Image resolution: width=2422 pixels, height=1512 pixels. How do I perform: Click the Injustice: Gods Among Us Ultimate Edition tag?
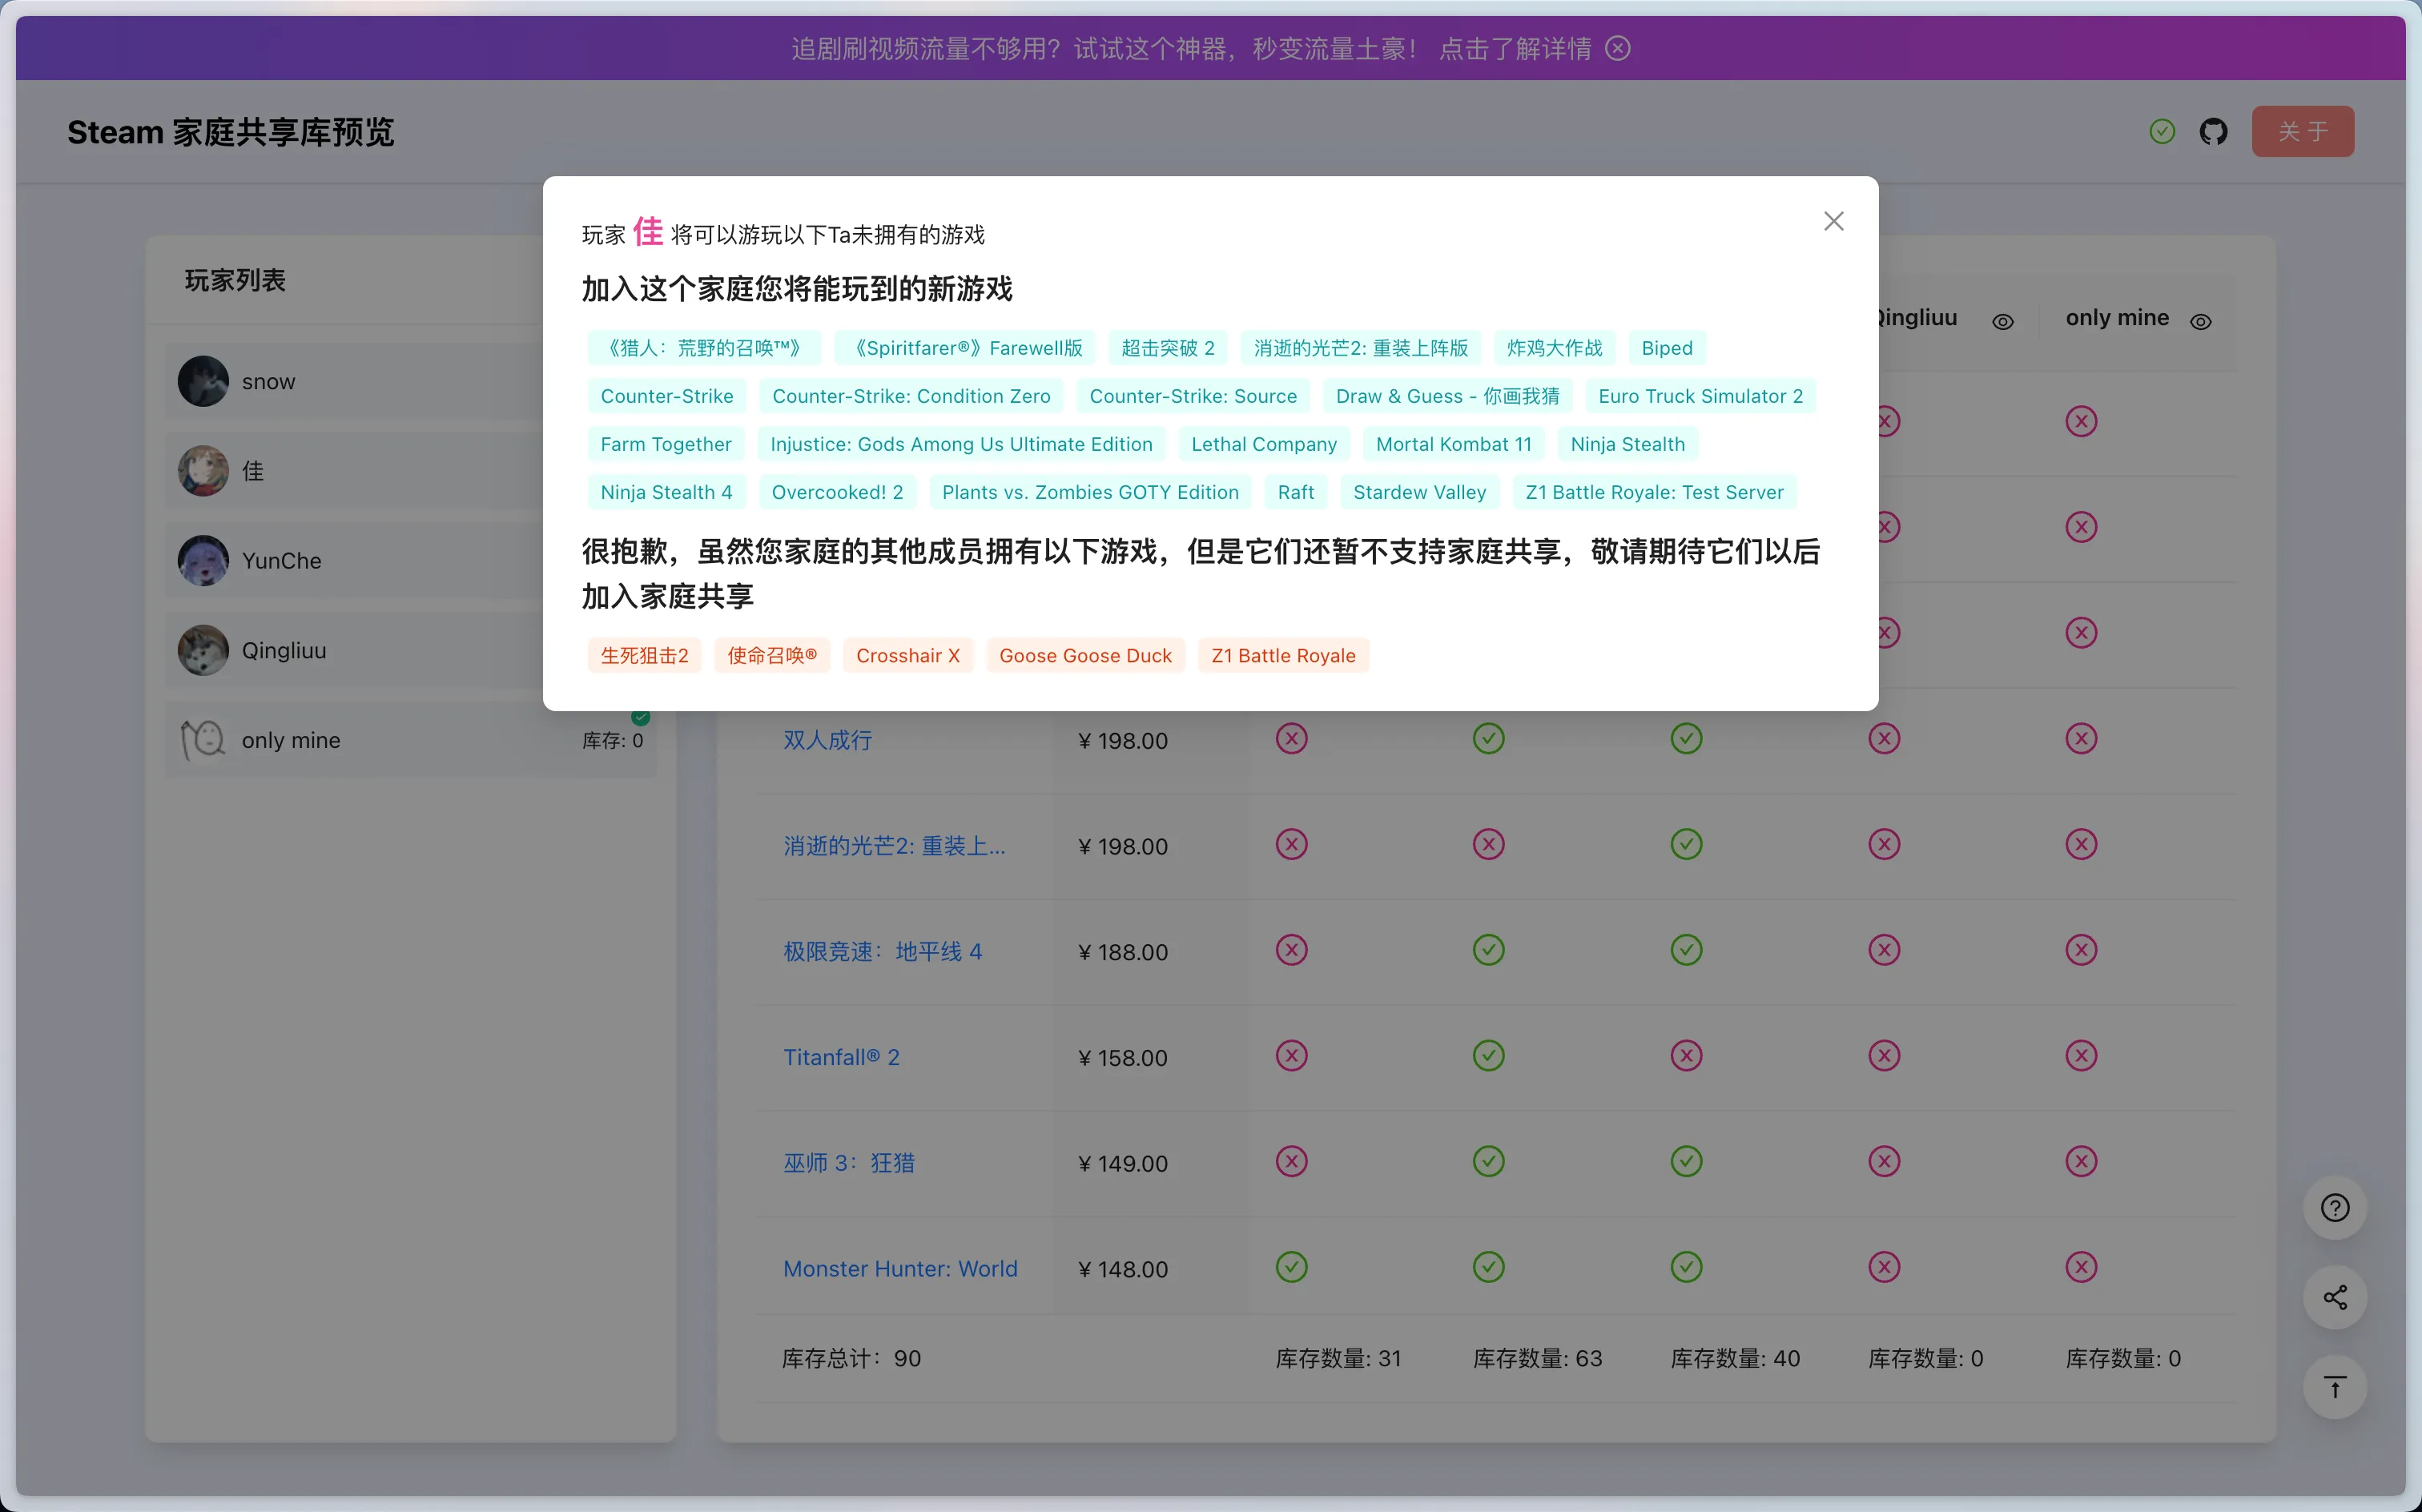(961, 444)
